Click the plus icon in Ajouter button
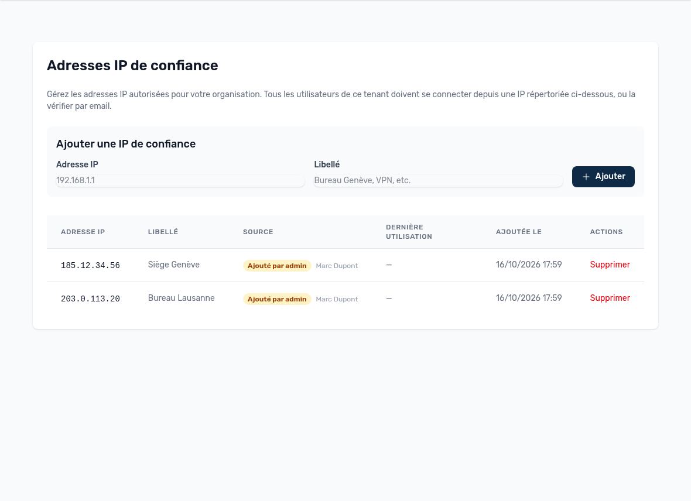The image size is (691, 501). 586,177
